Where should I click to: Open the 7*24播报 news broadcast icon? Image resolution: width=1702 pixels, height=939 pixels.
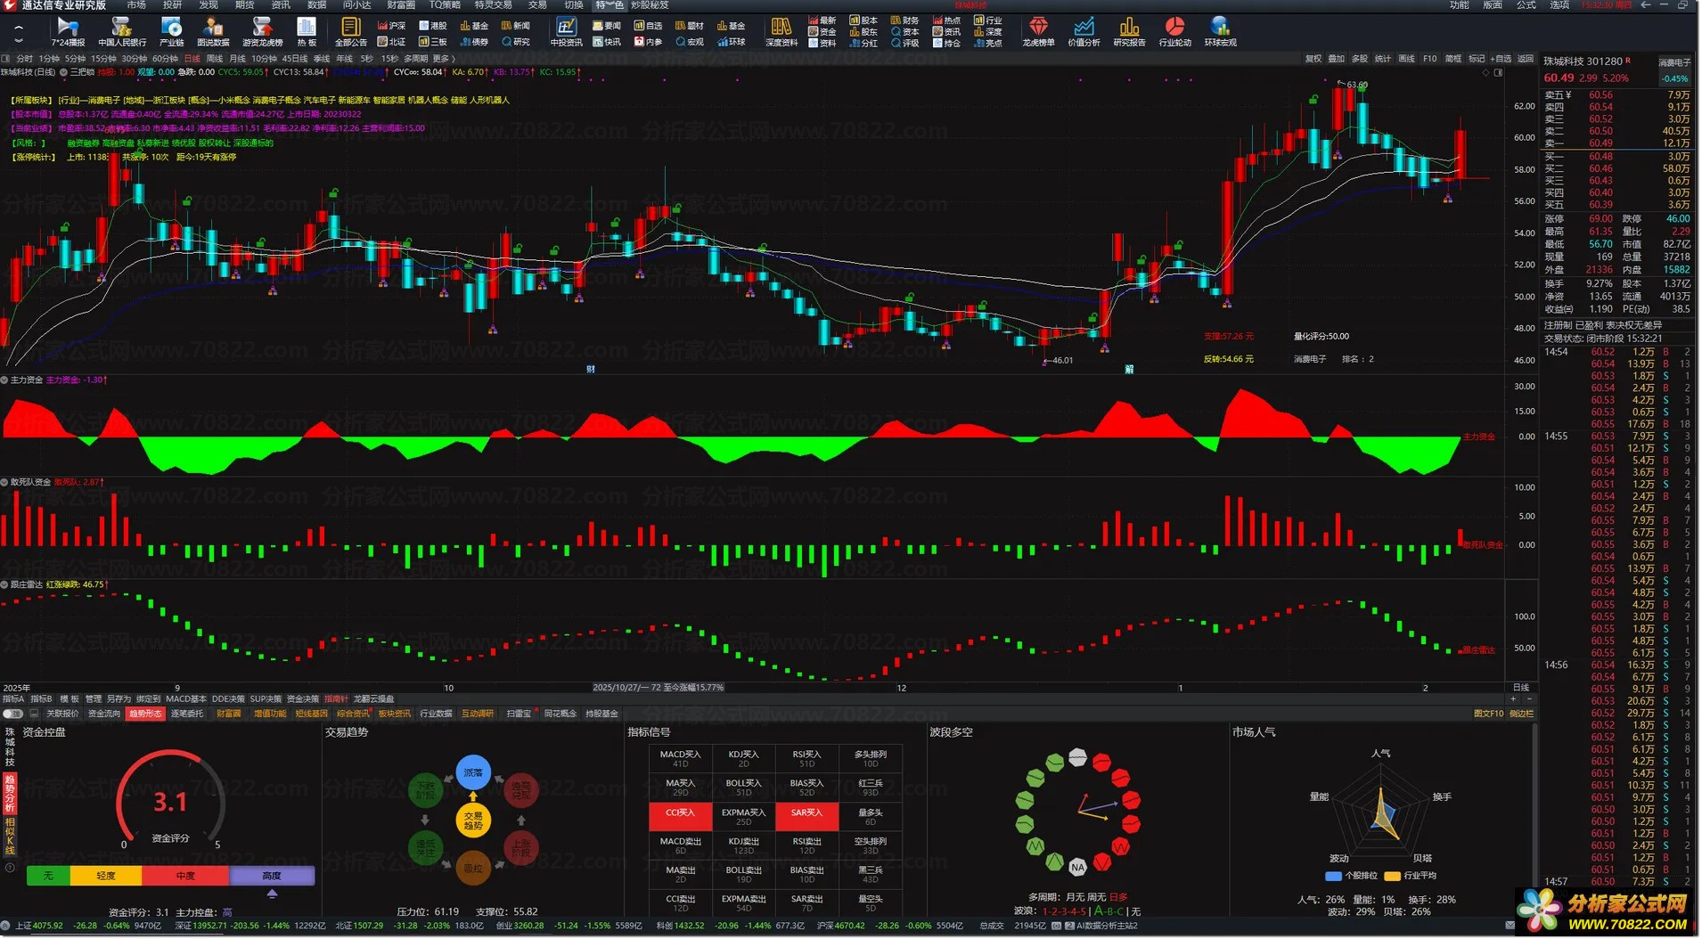pyautogui.click(x=68, y=32)
